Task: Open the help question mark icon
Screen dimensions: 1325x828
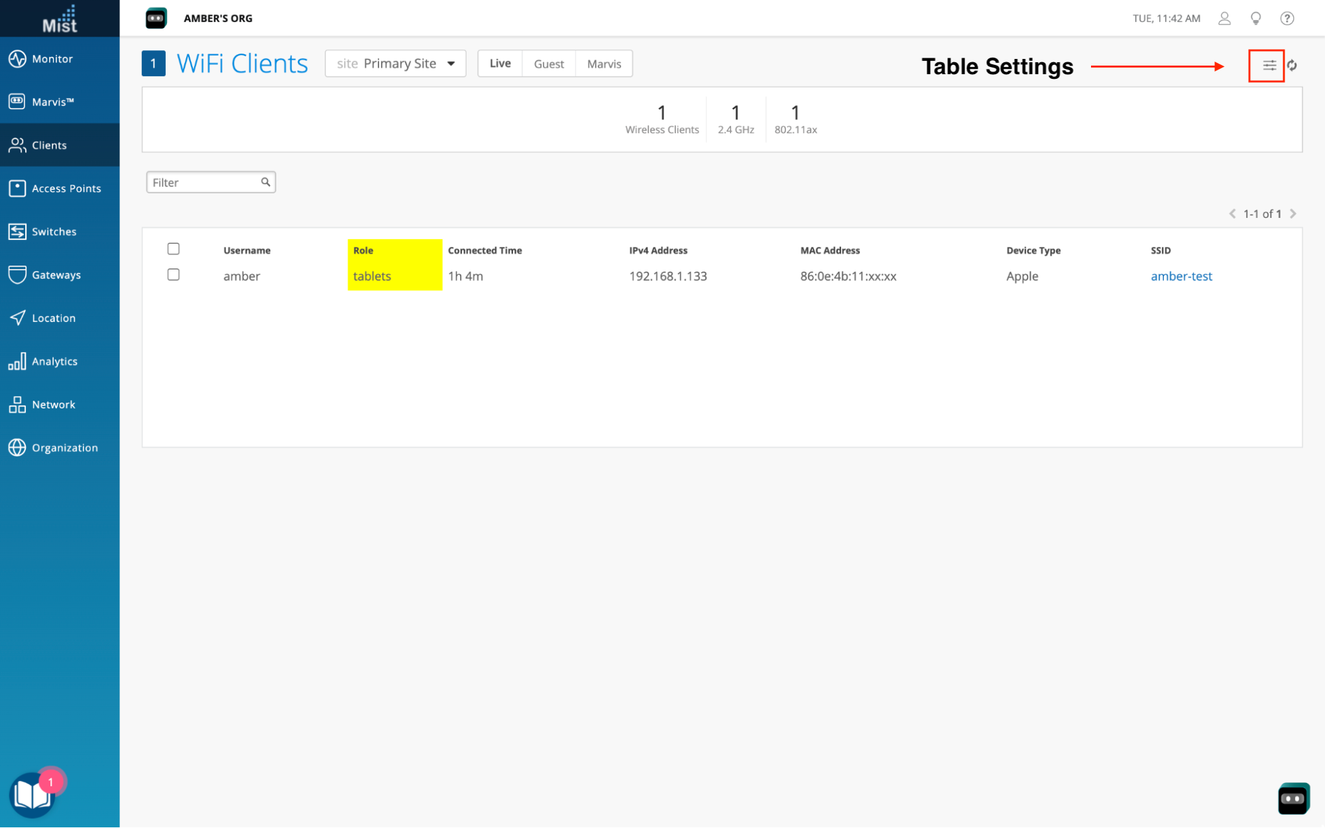Action: click(1287, 19)
